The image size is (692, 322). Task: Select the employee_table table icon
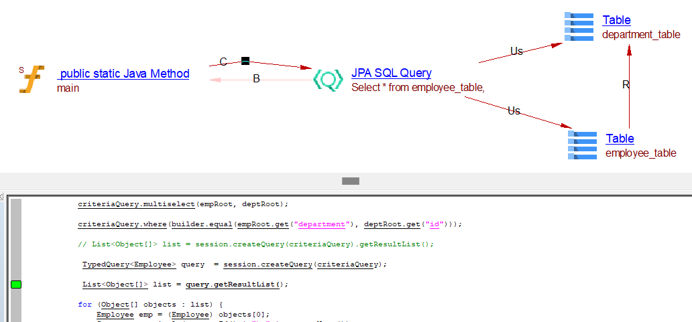pos(582,145)
